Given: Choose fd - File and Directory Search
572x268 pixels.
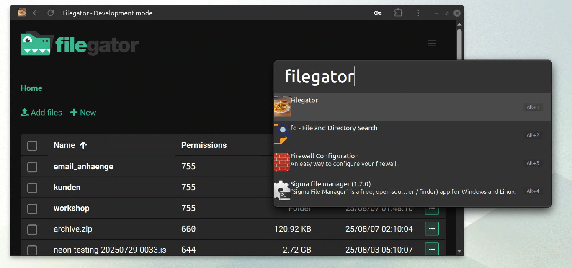Looking at the screenshot, I should (x=412, y=135).
